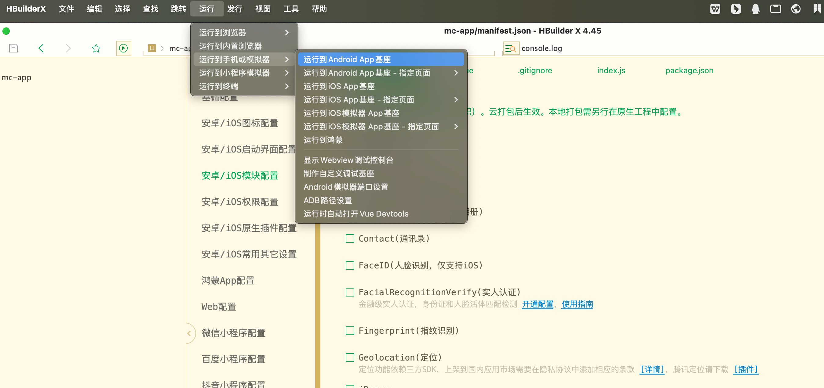
Task: Open the 使用指南 link
Action: [x=577, y=304]
